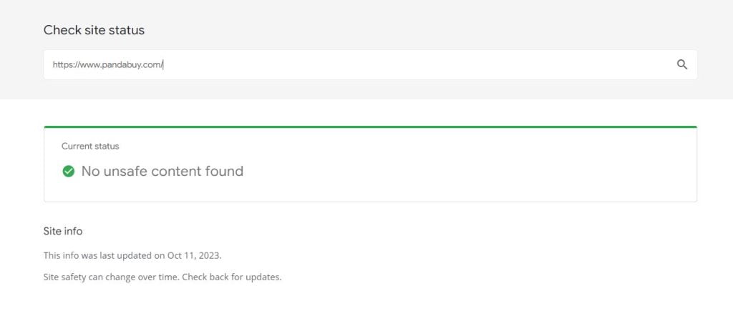Click the "No unsafe content found" message
733x311 pixels.
coord(162,172)
